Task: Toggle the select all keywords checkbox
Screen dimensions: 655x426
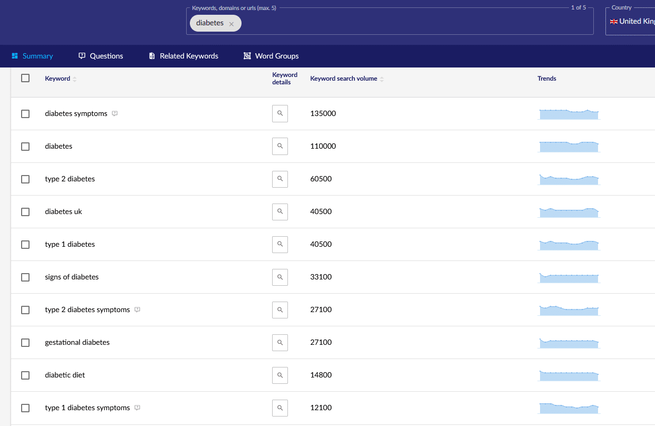Action: 25,78
